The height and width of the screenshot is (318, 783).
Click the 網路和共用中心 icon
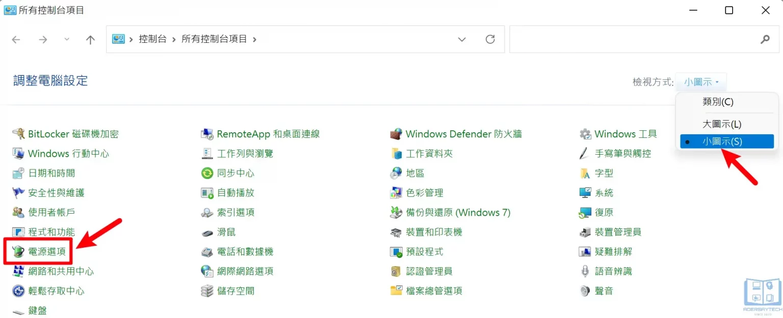(x=19, y=271)
